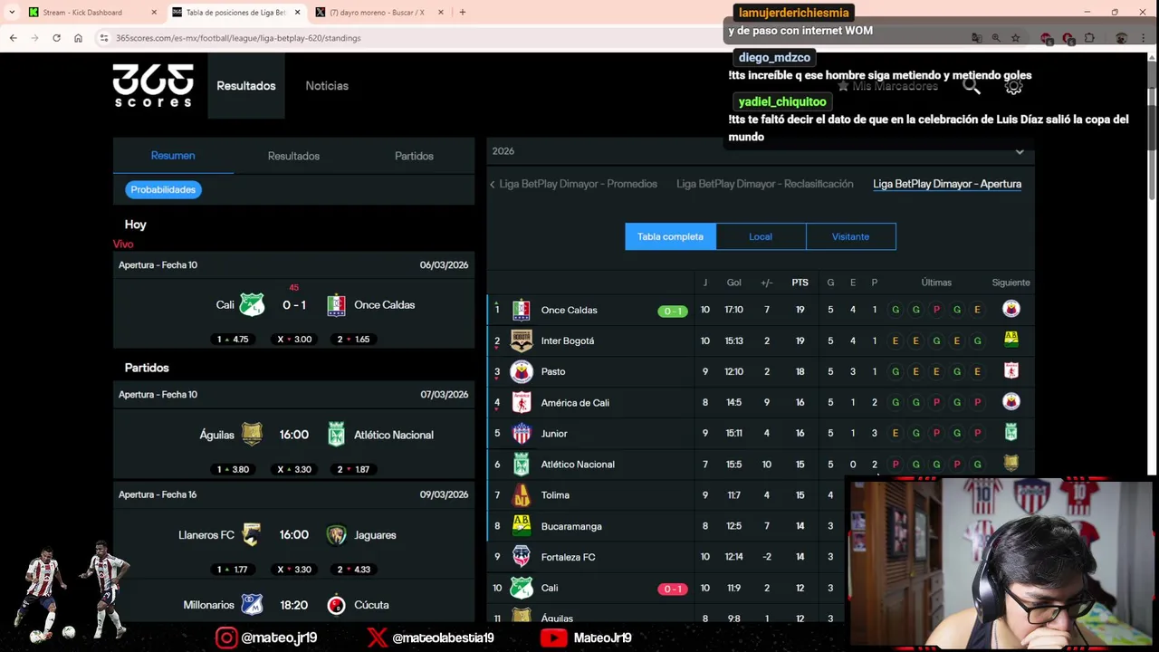The image size is (1159, 652).
Task: Select the Visitante standings view
Action: (850, 236)
